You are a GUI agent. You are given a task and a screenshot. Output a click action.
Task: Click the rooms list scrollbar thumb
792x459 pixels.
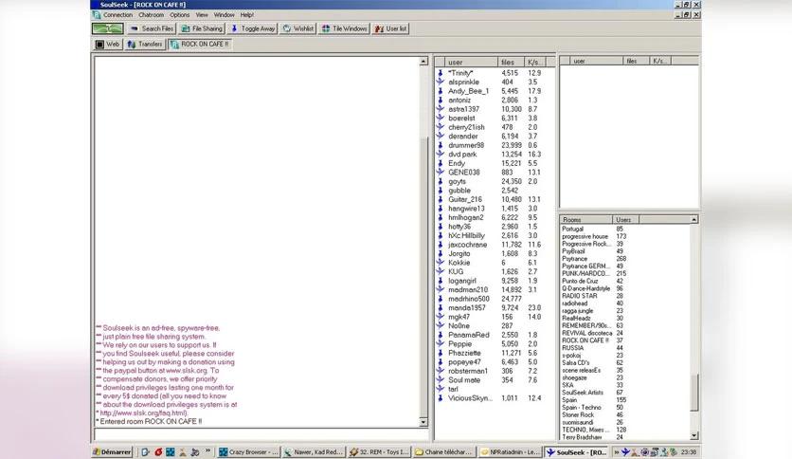point(694,393)
